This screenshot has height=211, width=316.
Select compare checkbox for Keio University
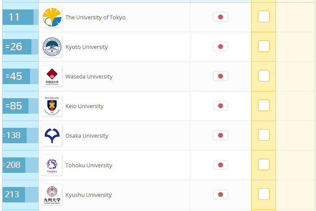[x=264, y=105]
